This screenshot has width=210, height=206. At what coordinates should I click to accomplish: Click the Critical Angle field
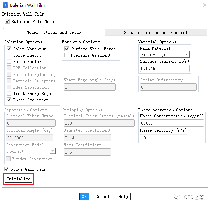30,138
